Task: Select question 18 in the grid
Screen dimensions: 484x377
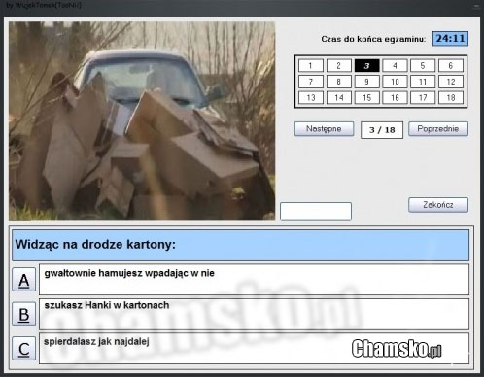Action: click(x=451, y=97)
